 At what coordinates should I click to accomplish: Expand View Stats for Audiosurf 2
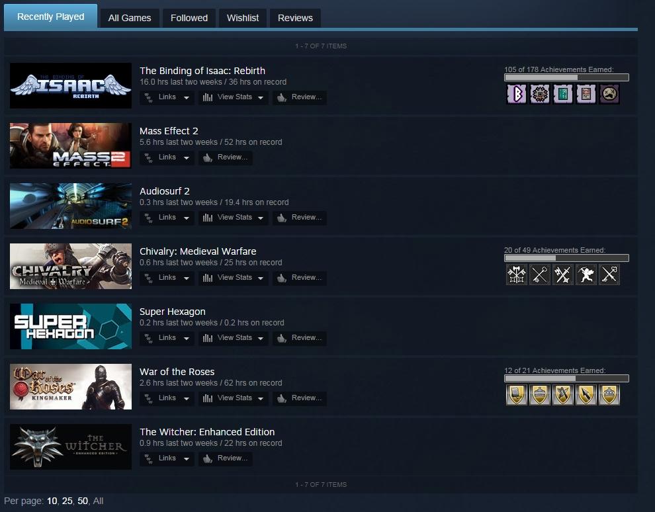pos(233,218)
